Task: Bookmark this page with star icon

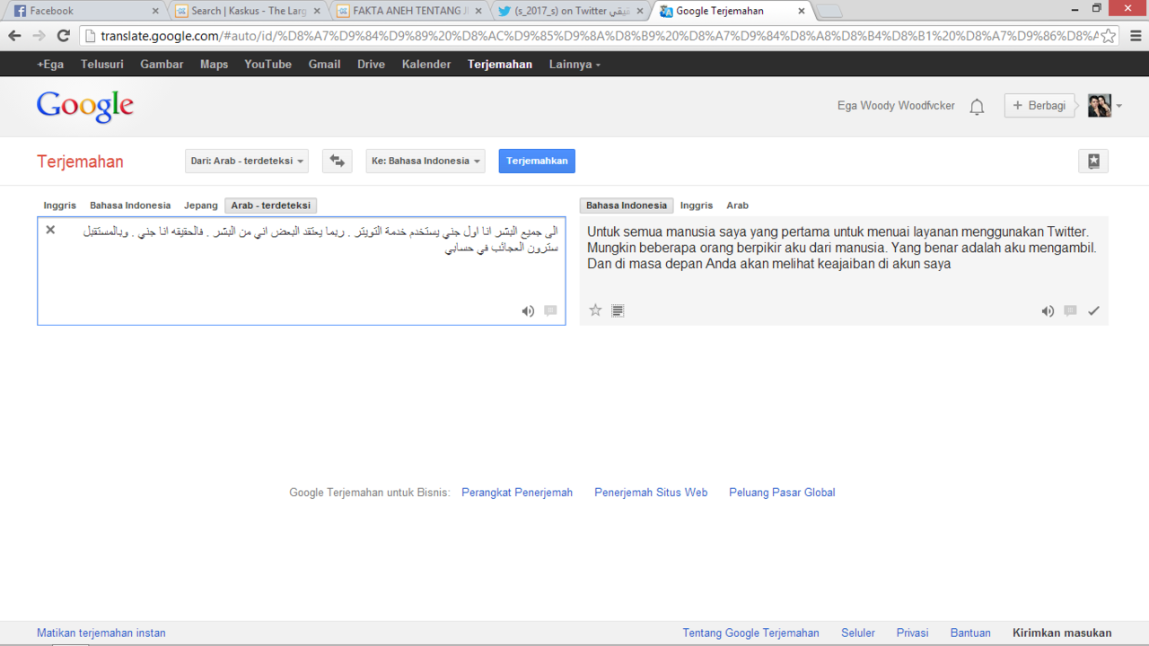Action: point(1109,36)
